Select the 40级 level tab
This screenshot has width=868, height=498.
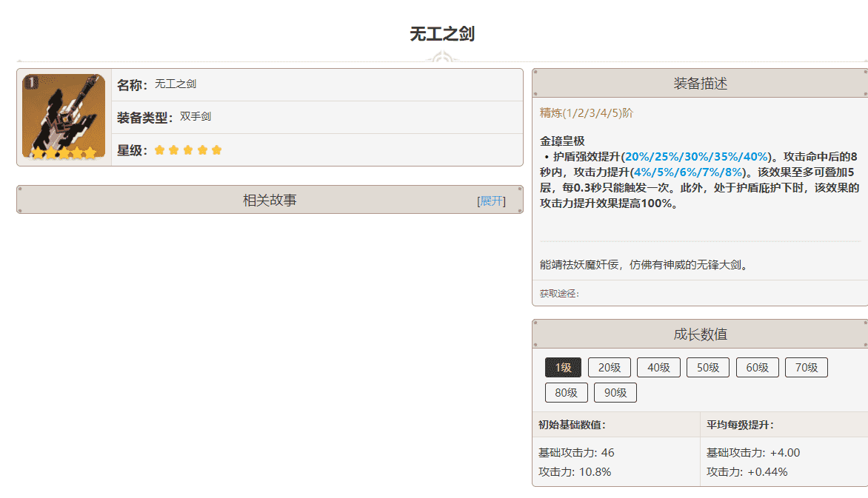pos(658,368)
